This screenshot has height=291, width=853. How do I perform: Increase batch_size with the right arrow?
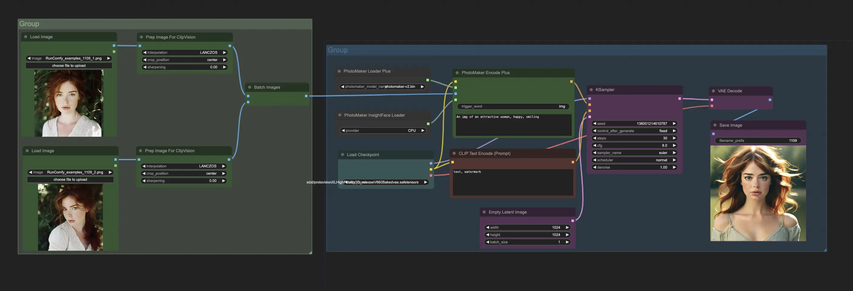567,242
